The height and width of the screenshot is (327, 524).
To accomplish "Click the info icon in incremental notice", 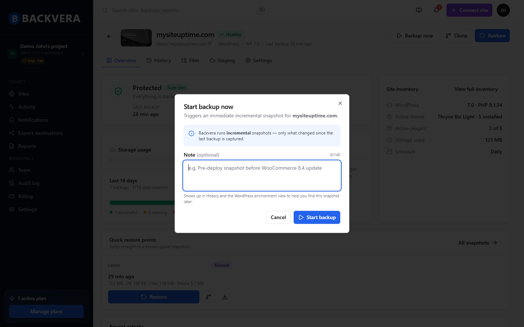I will pos(191,133).
